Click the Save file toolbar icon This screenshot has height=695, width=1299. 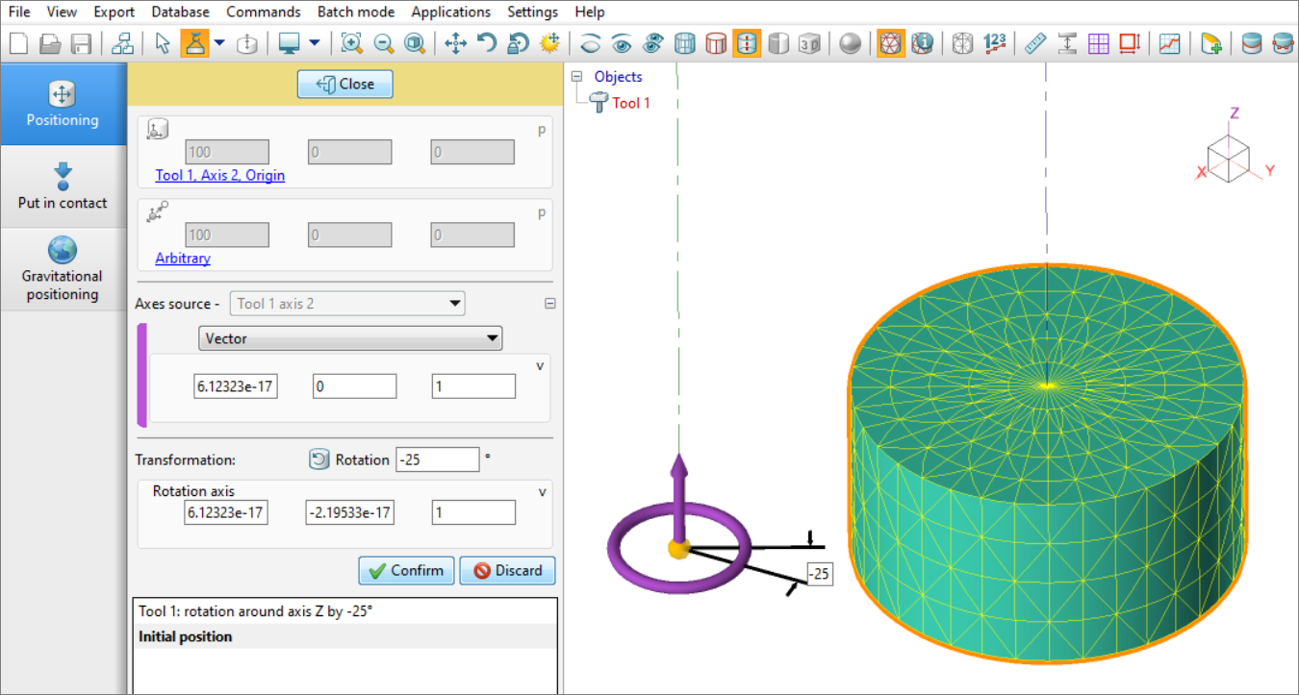click(x=82, y=43)
